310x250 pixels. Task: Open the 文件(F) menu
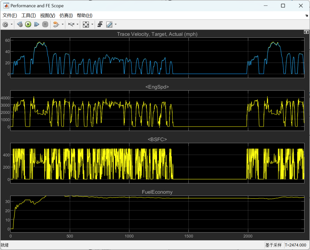(10, 15)
